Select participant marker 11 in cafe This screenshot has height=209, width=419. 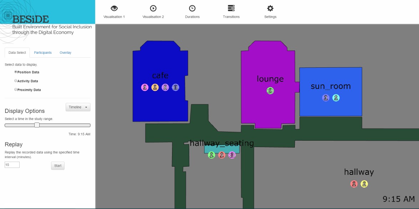pos(175,88)
